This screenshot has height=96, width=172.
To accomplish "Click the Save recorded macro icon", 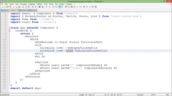I will tap(96, 7).
